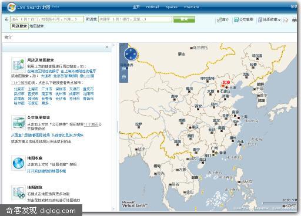Open 公交换乘 bus transfer tool
The width and height of the screenshot is (301, 216).
pos(243,19)
